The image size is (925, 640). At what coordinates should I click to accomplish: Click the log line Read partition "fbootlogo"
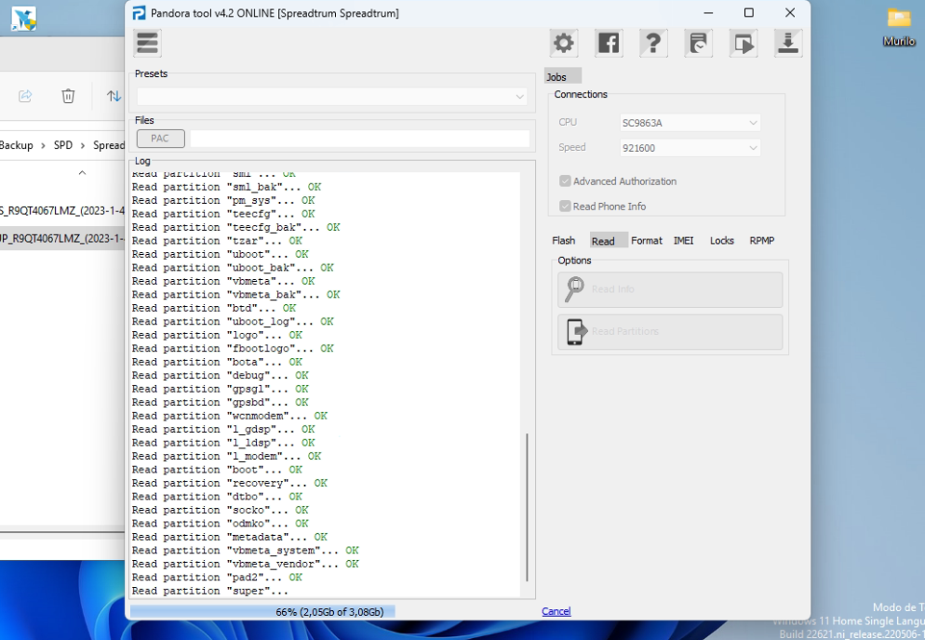(x=233, y=349)
